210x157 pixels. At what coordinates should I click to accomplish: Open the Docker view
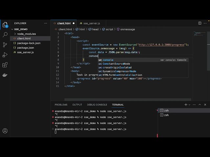click(x=5, y=75)
